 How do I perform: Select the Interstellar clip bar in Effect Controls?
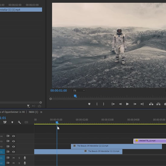tap(21, 10)
